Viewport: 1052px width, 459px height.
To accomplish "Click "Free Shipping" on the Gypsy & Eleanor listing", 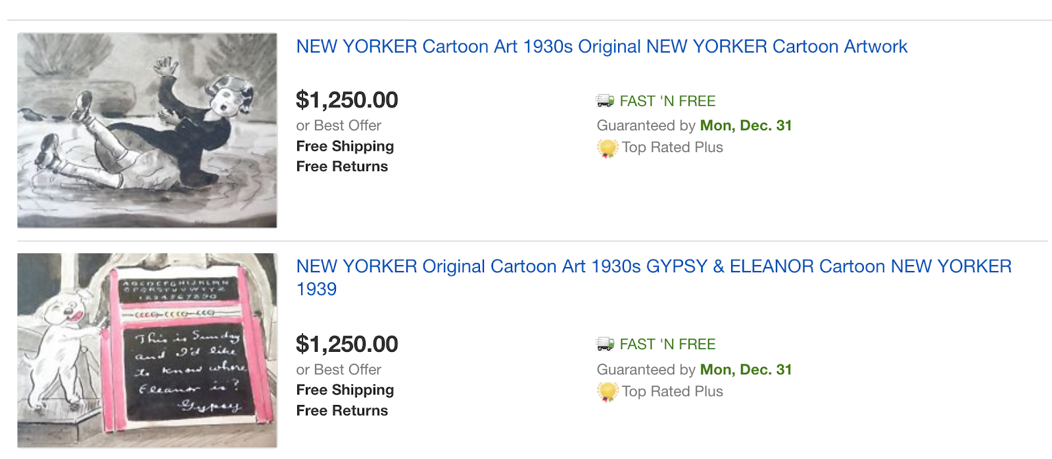I will click(345, 390).
